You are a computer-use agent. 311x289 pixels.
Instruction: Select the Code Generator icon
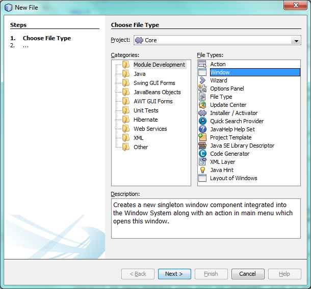pyautogui.click(x=202, y=154)
